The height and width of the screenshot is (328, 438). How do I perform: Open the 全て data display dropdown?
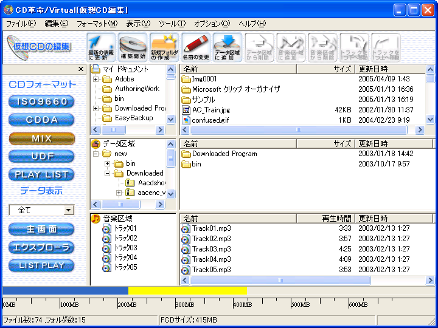coord(68,210)
